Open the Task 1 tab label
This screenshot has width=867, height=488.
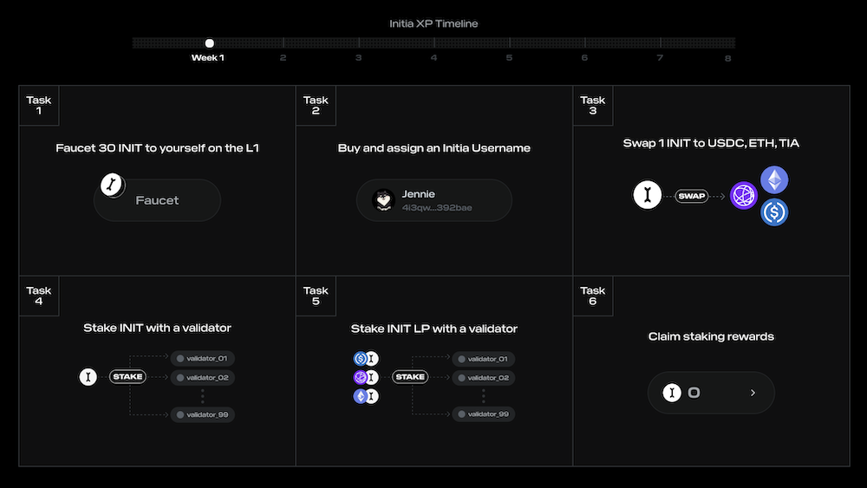point(39,106)
